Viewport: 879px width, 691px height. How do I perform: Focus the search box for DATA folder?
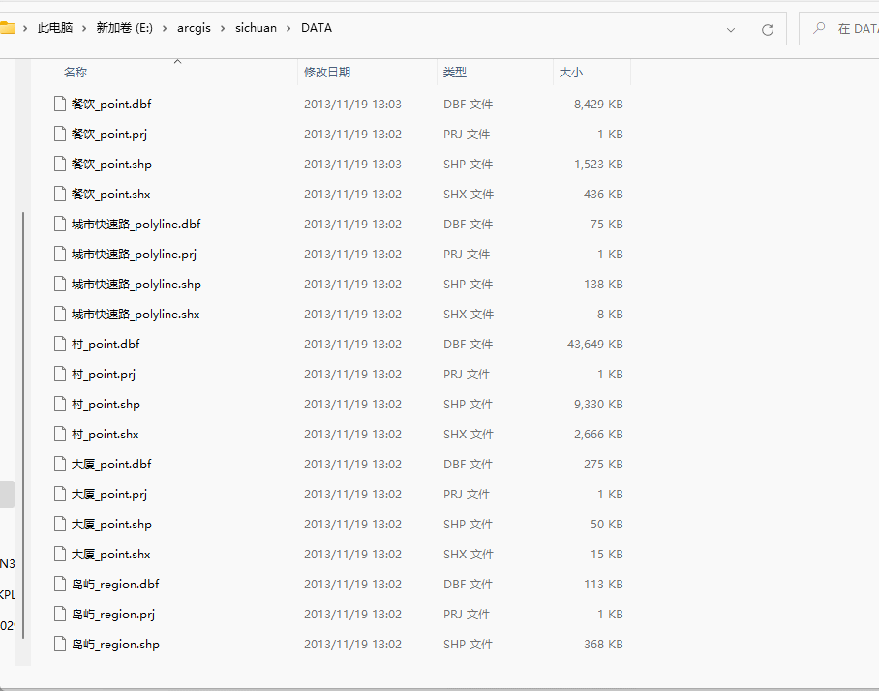coord(838,29)
